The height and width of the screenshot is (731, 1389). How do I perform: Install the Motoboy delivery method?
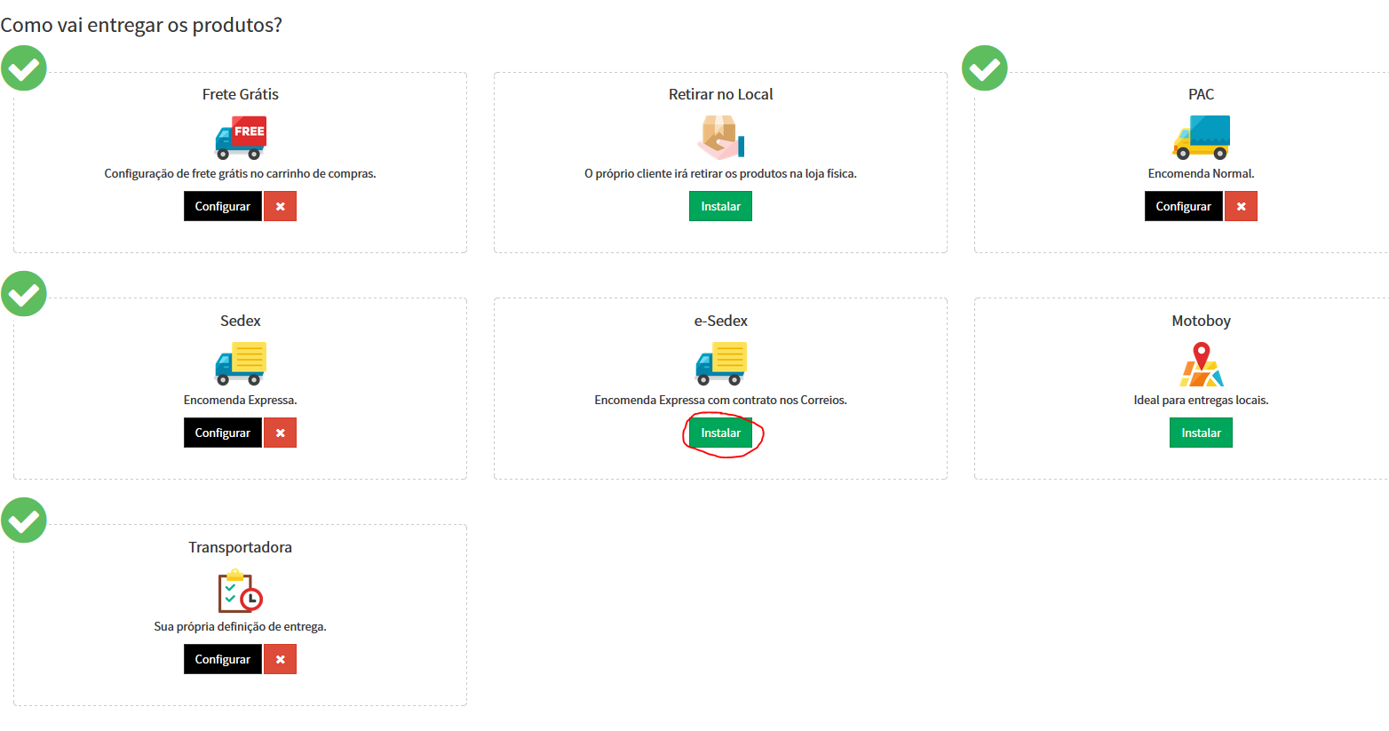1201,433
